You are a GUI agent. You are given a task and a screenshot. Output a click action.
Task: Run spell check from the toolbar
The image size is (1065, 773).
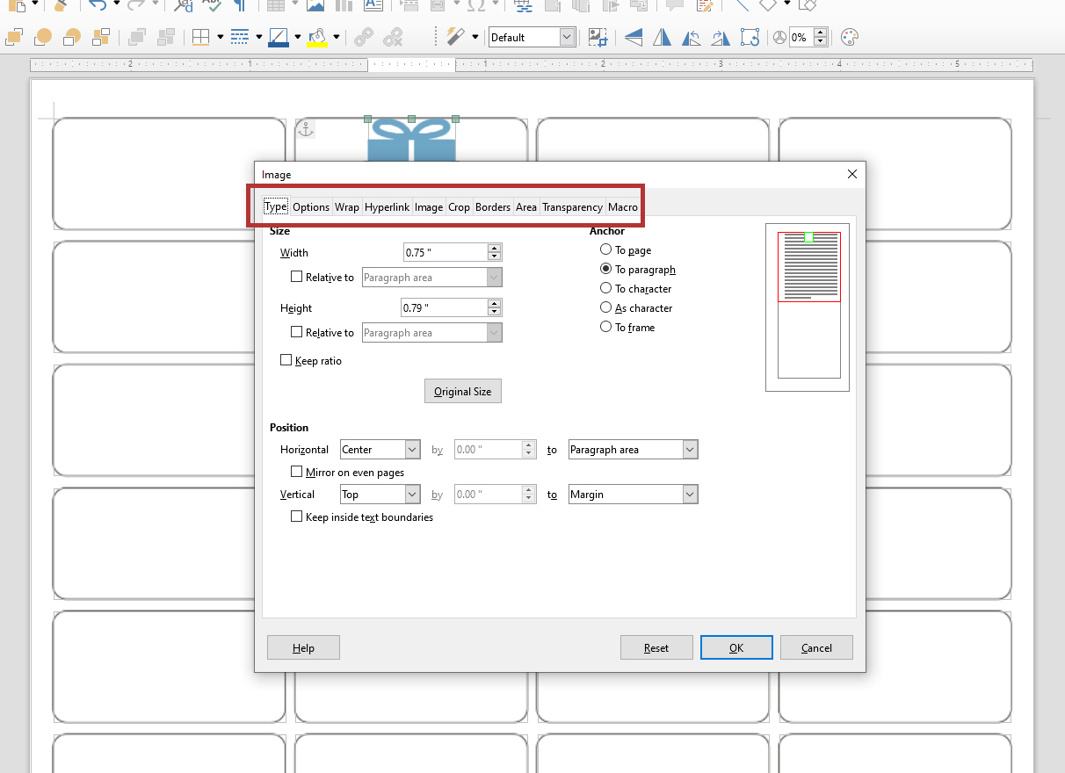click(212, 6)
